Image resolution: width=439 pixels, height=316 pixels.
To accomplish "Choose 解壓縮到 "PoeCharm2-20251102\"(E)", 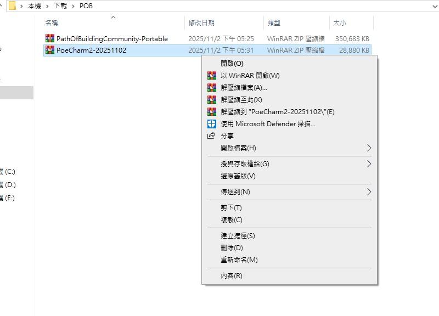I will pyautogui.click(x=290, y=112).
